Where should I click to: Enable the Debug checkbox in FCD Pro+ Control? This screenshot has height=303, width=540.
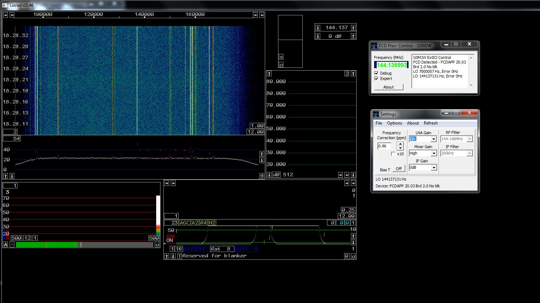pos(377,73)
